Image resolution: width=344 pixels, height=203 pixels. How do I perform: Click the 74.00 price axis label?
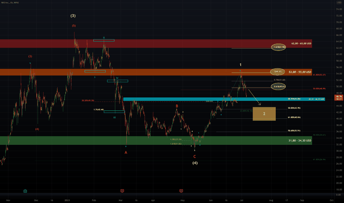[x=339, y=9]
